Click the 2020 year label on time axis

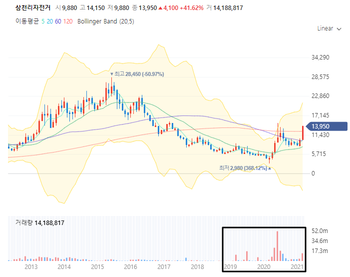pyautogui.click(x=264, y=266)
